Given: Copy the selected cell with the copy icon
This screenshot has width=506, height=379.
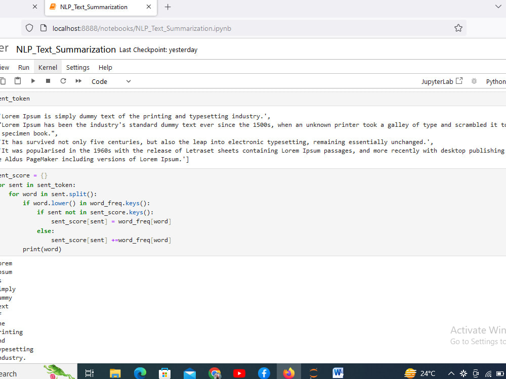Looking at the screenshot, I should coord(4,81).
